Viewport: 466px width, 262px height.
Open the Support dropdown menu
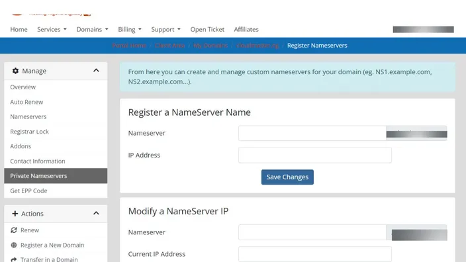point(166,29)
